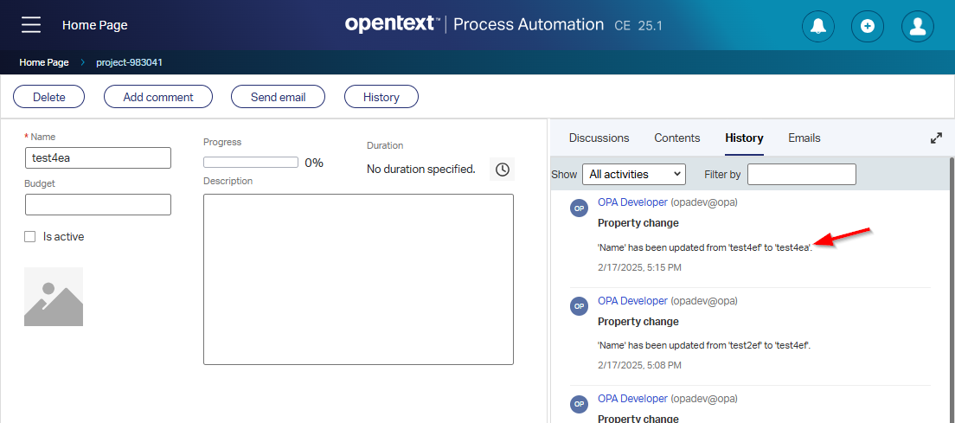Toggle the Is active checkbox
955x423 pixels.
pyautogui.click(x=30, y=236)
